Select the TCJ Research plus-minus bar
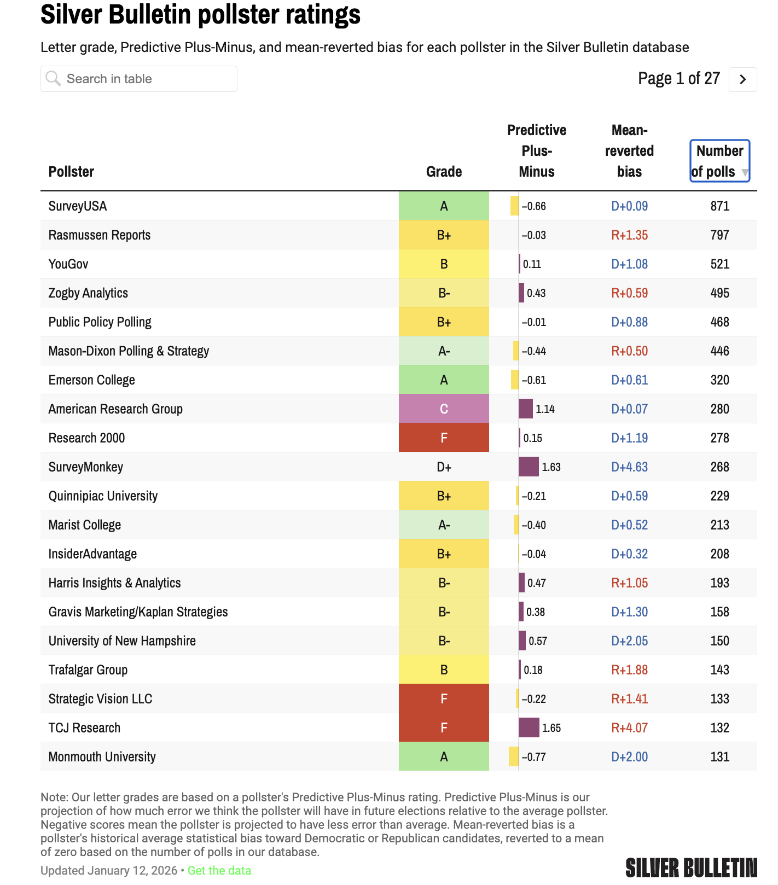This screenshot has width=778, height=885. click(x=529, y=727)
